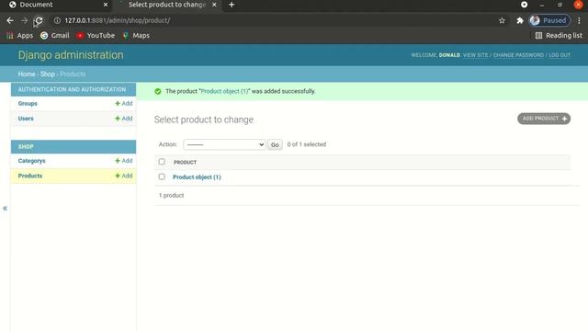
Task: Close the Select product to change tab
Action: 214,5
